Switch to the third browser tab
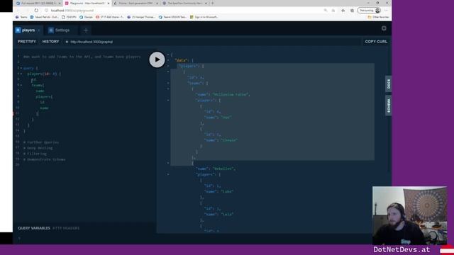 (135, 3)
